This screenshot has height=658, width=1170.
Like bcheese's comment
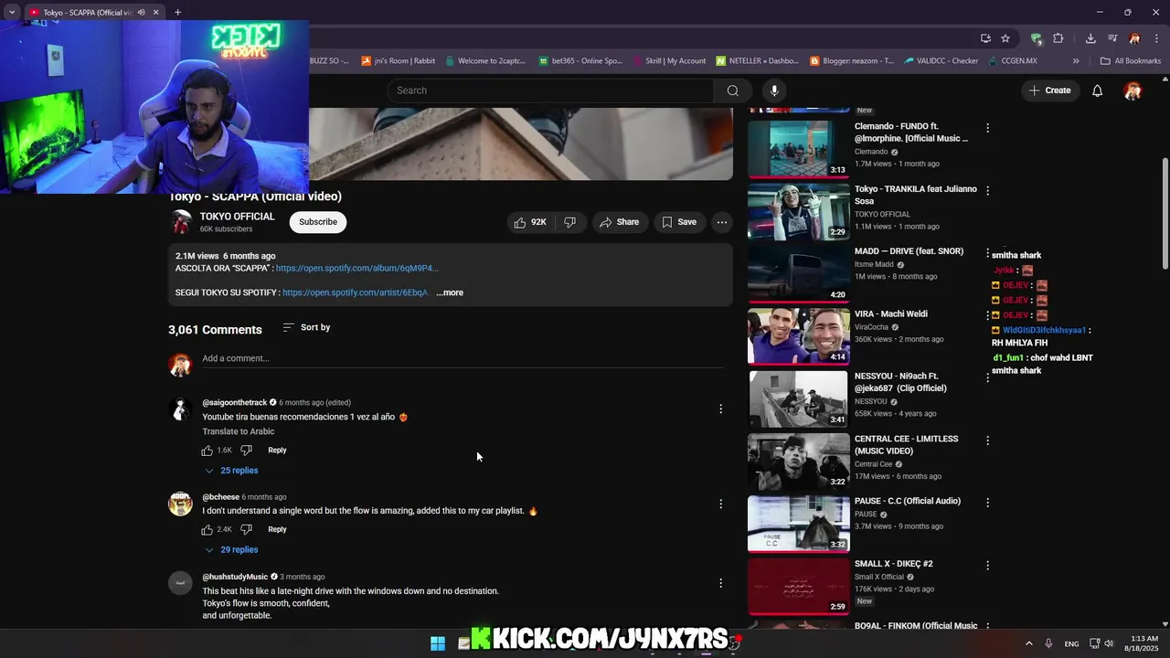[x=207, y=529]
